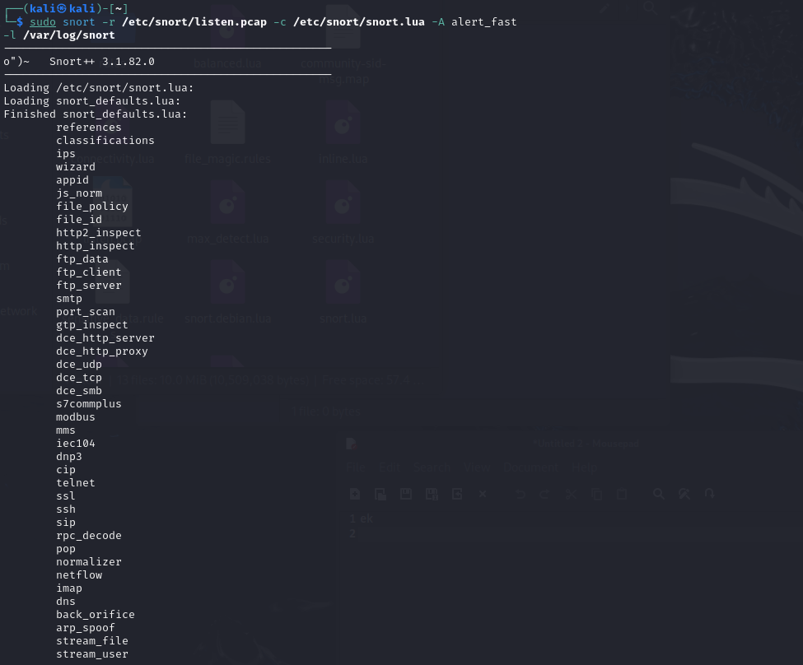The width and height of the screenshot is (803, 665).
Task: Click file manager status text '13 files: 10.0 MiB'
Action: (x=213, y=380)
